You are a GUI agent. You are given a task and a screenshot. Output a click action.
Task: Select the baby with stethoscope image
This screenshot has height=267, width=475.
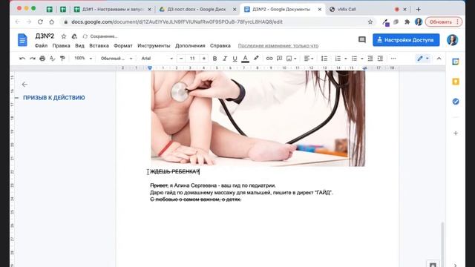pos(258,119)
